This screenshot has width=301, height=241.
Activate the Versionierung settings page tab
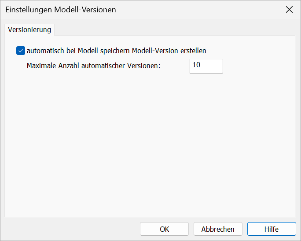click(x=29, y=30)
